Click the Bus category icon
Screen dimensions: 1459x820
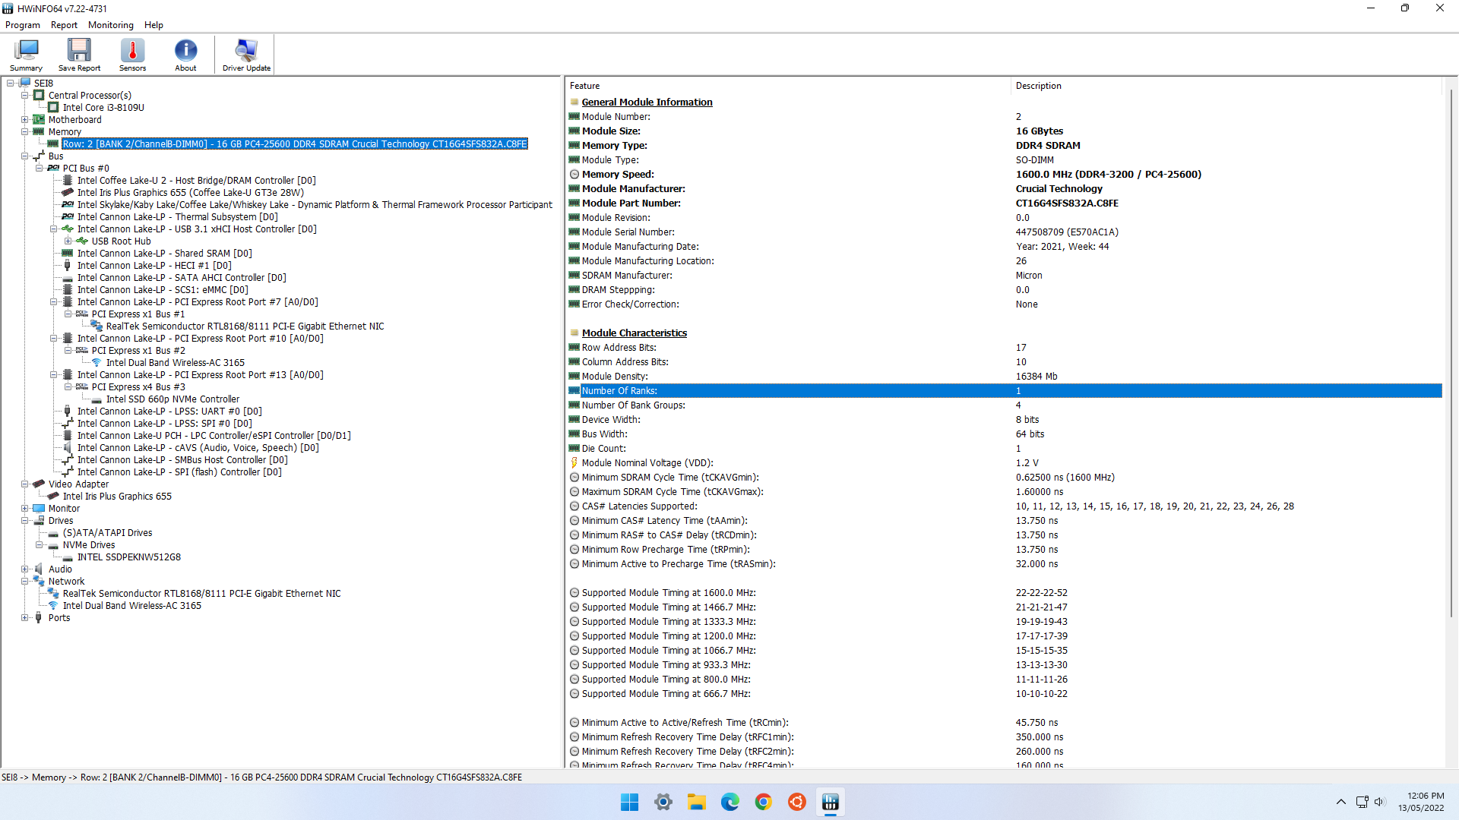(x=39, y=156)
